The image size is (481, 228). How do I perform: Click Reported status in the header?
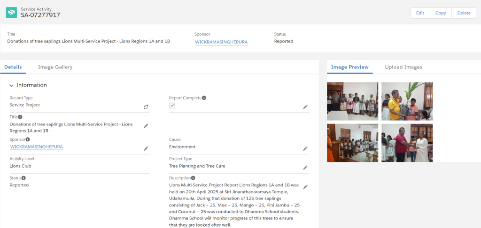[x=284, y=41]
